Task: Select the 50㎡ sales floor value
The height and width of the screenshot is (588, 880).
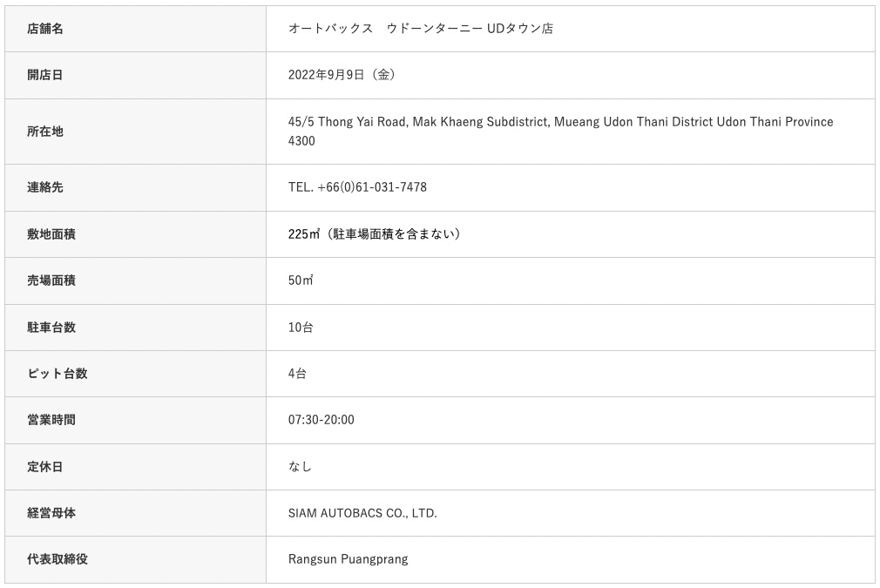Action: pos(301,280)
